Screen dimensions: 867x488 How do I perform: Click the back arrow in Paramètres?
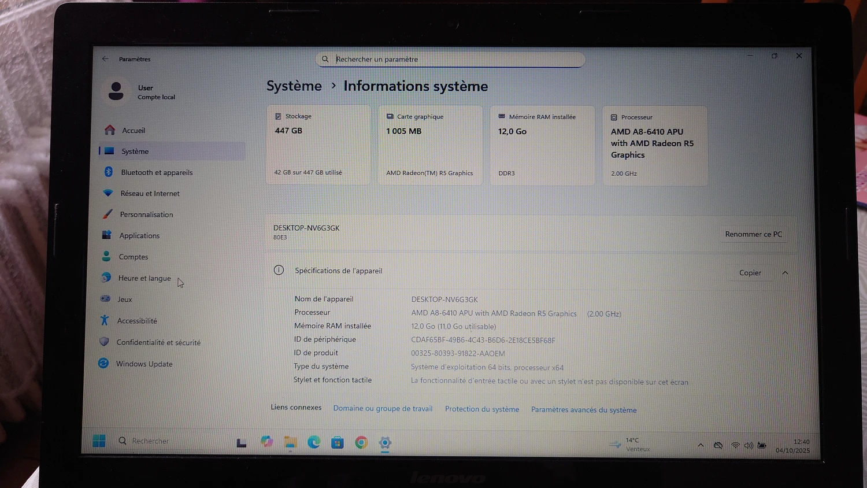105,58
